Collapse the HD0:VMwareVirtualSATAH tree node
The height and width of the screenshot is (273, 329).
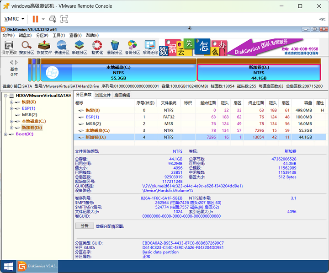tap(5, 96)
